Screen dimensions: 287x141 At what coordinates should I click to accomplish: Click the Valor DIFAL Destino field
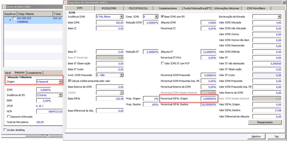click(x=267, y=110)
